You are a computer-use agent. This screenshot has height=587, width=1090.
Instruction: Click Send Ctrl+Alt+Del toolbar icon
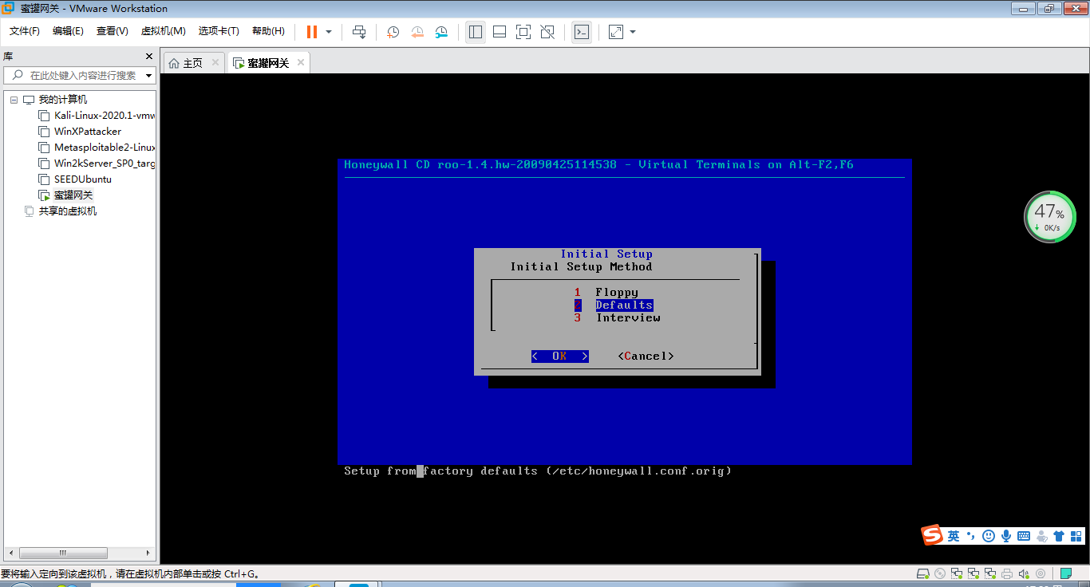point(359,32)
